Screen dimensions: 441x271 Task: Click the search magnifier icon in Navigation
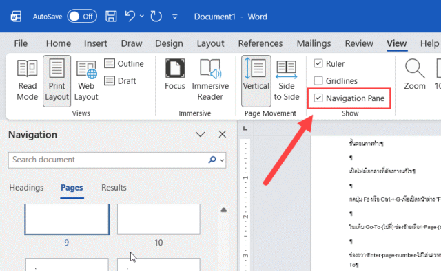click(x=212, y=160)
